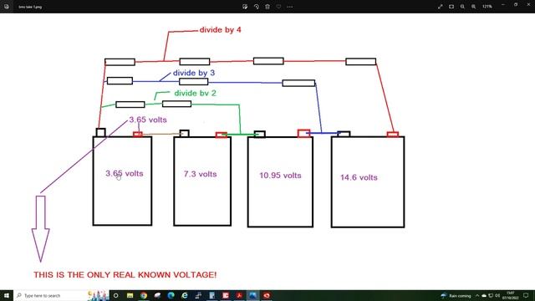The height and width of the screenshot is (301, 535).
Task: Click the 121% zoom level indicator
Action: (487, 7)
